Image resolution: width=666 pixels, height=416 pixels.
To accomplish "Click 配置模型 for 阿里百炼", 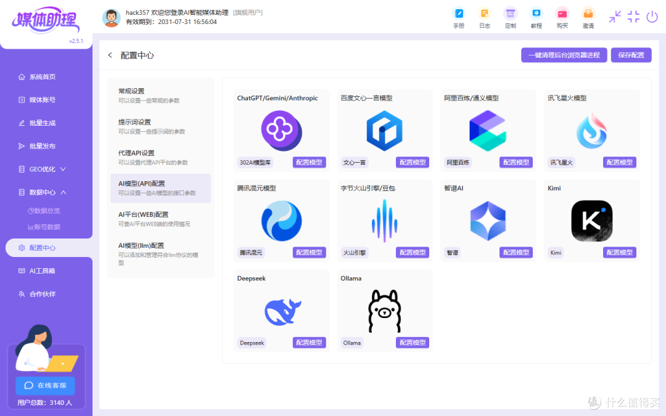I will click(x=516, y=162).
